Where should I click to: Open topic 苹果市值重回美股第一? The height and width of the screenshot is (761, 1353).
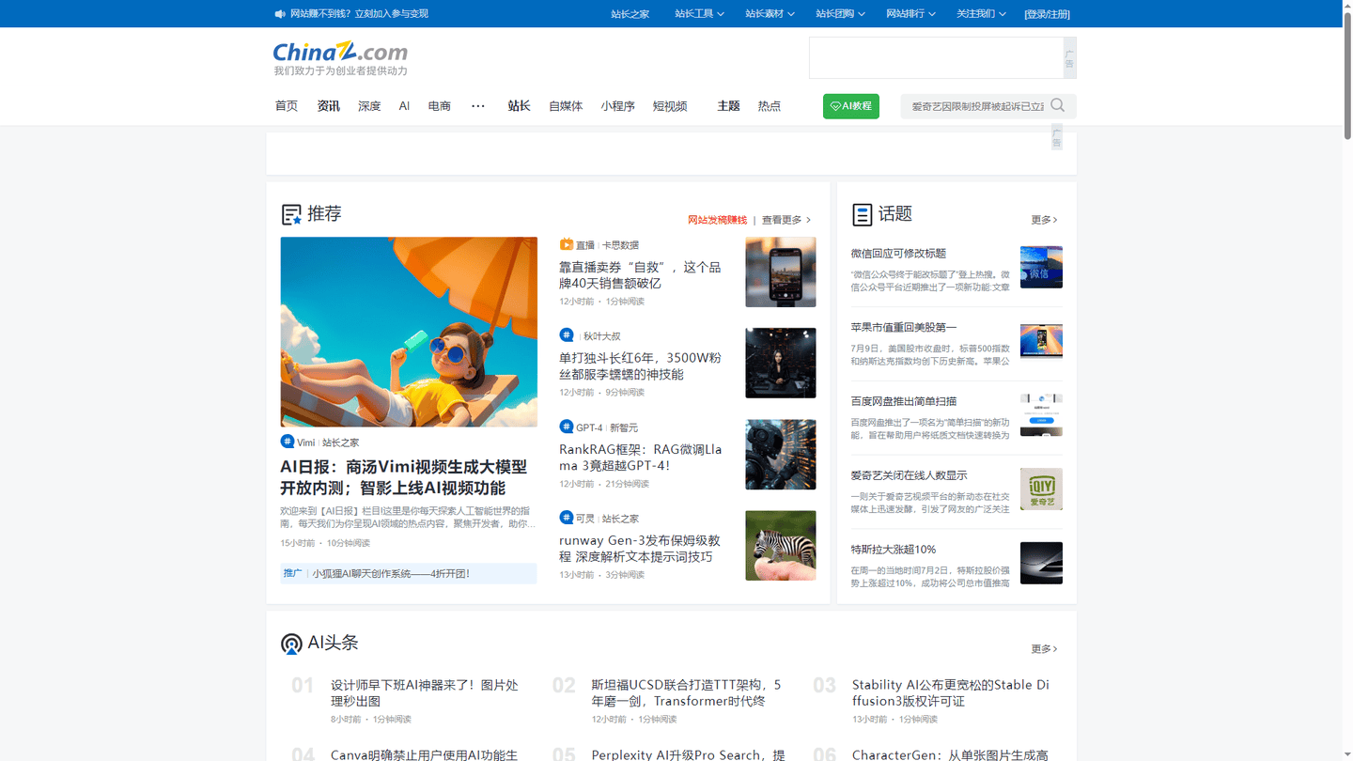click(x=904, y=328)
